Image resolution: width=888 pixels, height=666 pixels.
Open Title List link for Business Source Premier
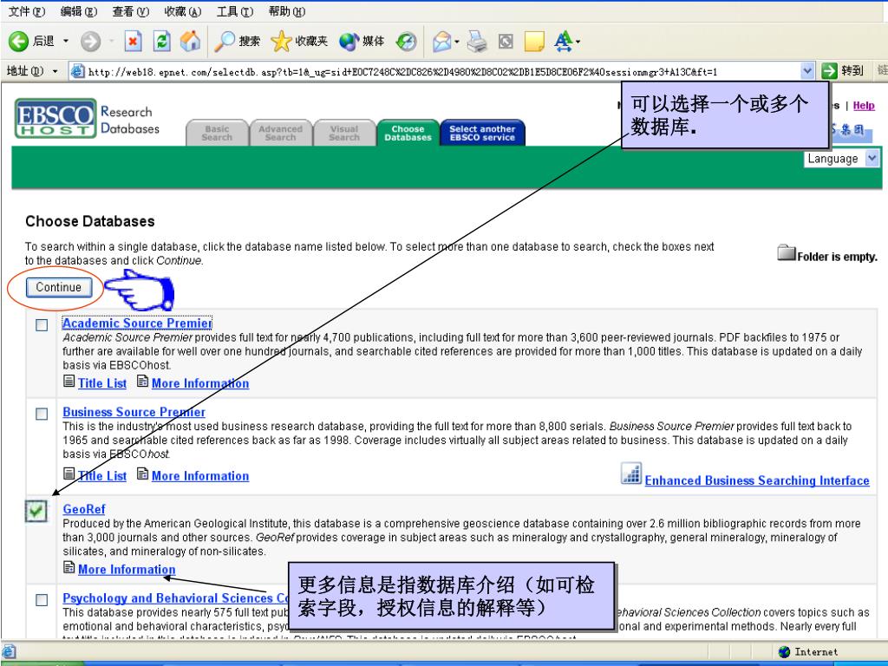[x=102, y=476]
